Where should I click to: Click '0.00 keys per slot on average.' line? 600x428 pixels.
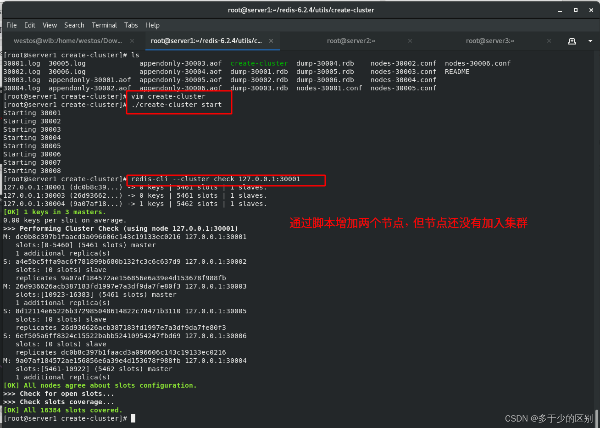[65, 220]
